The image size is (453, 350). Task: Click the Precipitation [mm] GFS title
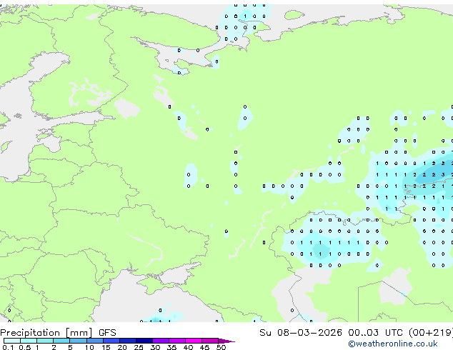click(58, 333)
